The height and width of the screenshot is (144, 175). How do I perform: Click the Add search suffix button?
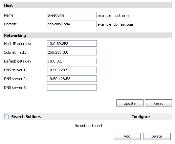point(127,136)
